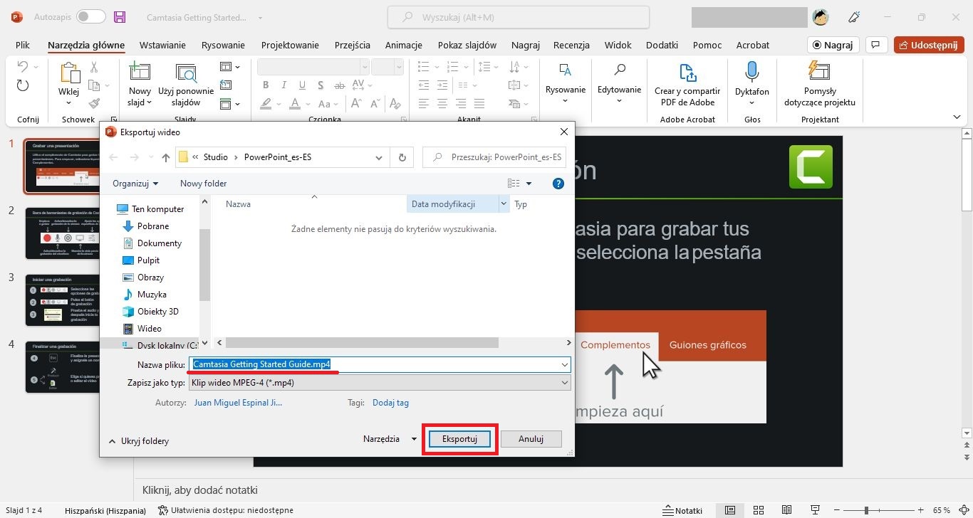This screenshot has height=518, width=973.
Task: Open the Plik menu
Action: pos(23,45)
